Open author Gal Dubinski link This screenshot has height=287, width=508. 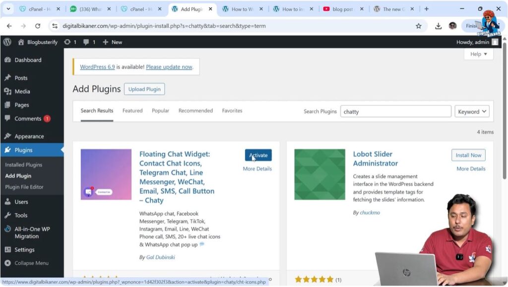(x=160, y=257)
